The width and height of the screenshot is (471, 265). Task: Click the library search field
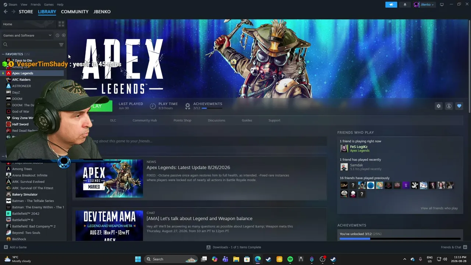pyautogui.click(x=30, y=45)
